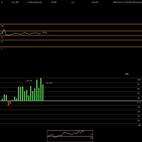This screenshot has width=142, height=142.
Task: Click the price label 981.53
Action: click(29, 81)
